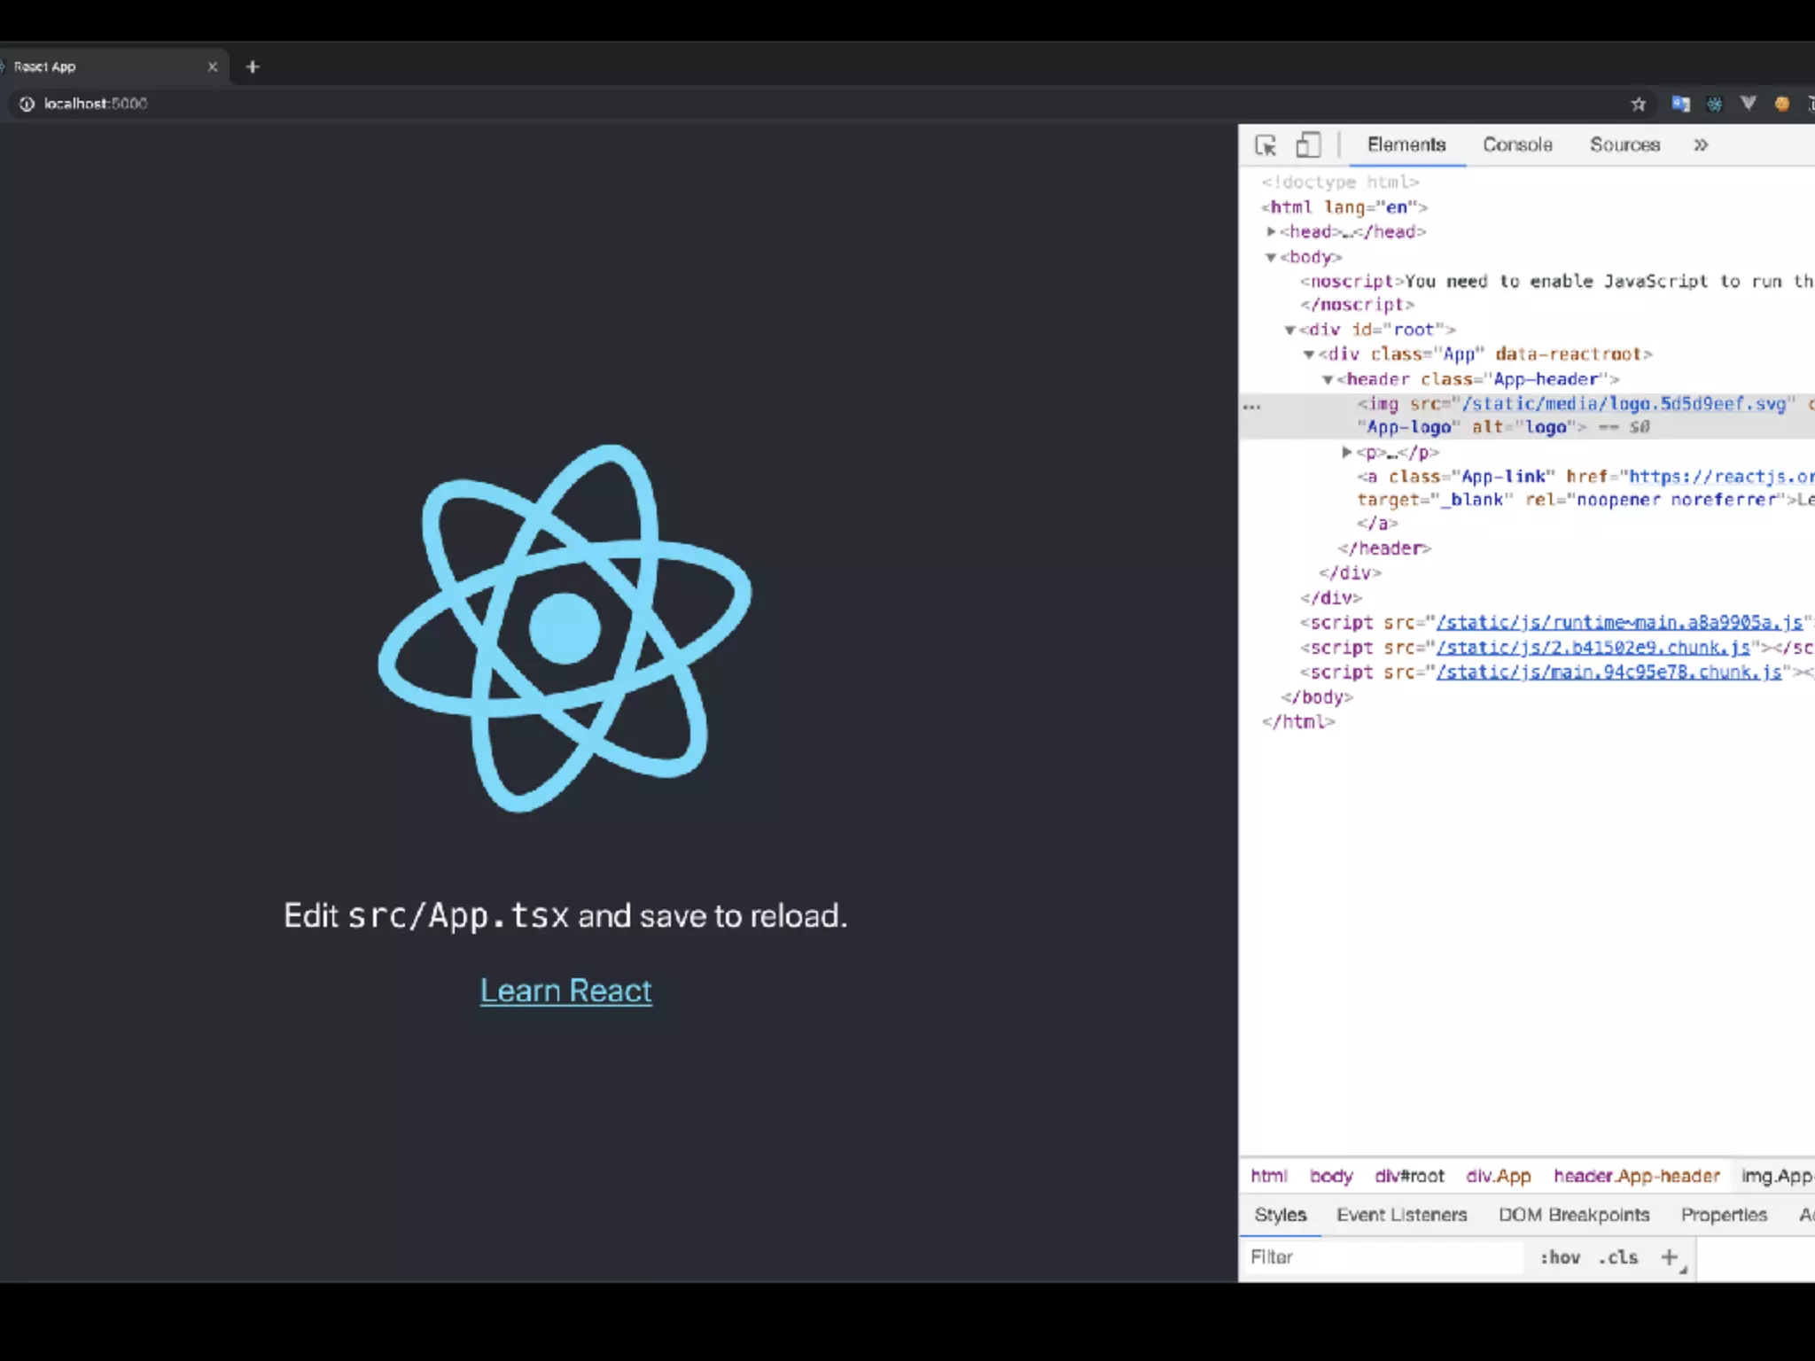Click the translate extension icon
This screenshot has width=1815, height=1361.
pyautogui.click(x=1680, y=104)
